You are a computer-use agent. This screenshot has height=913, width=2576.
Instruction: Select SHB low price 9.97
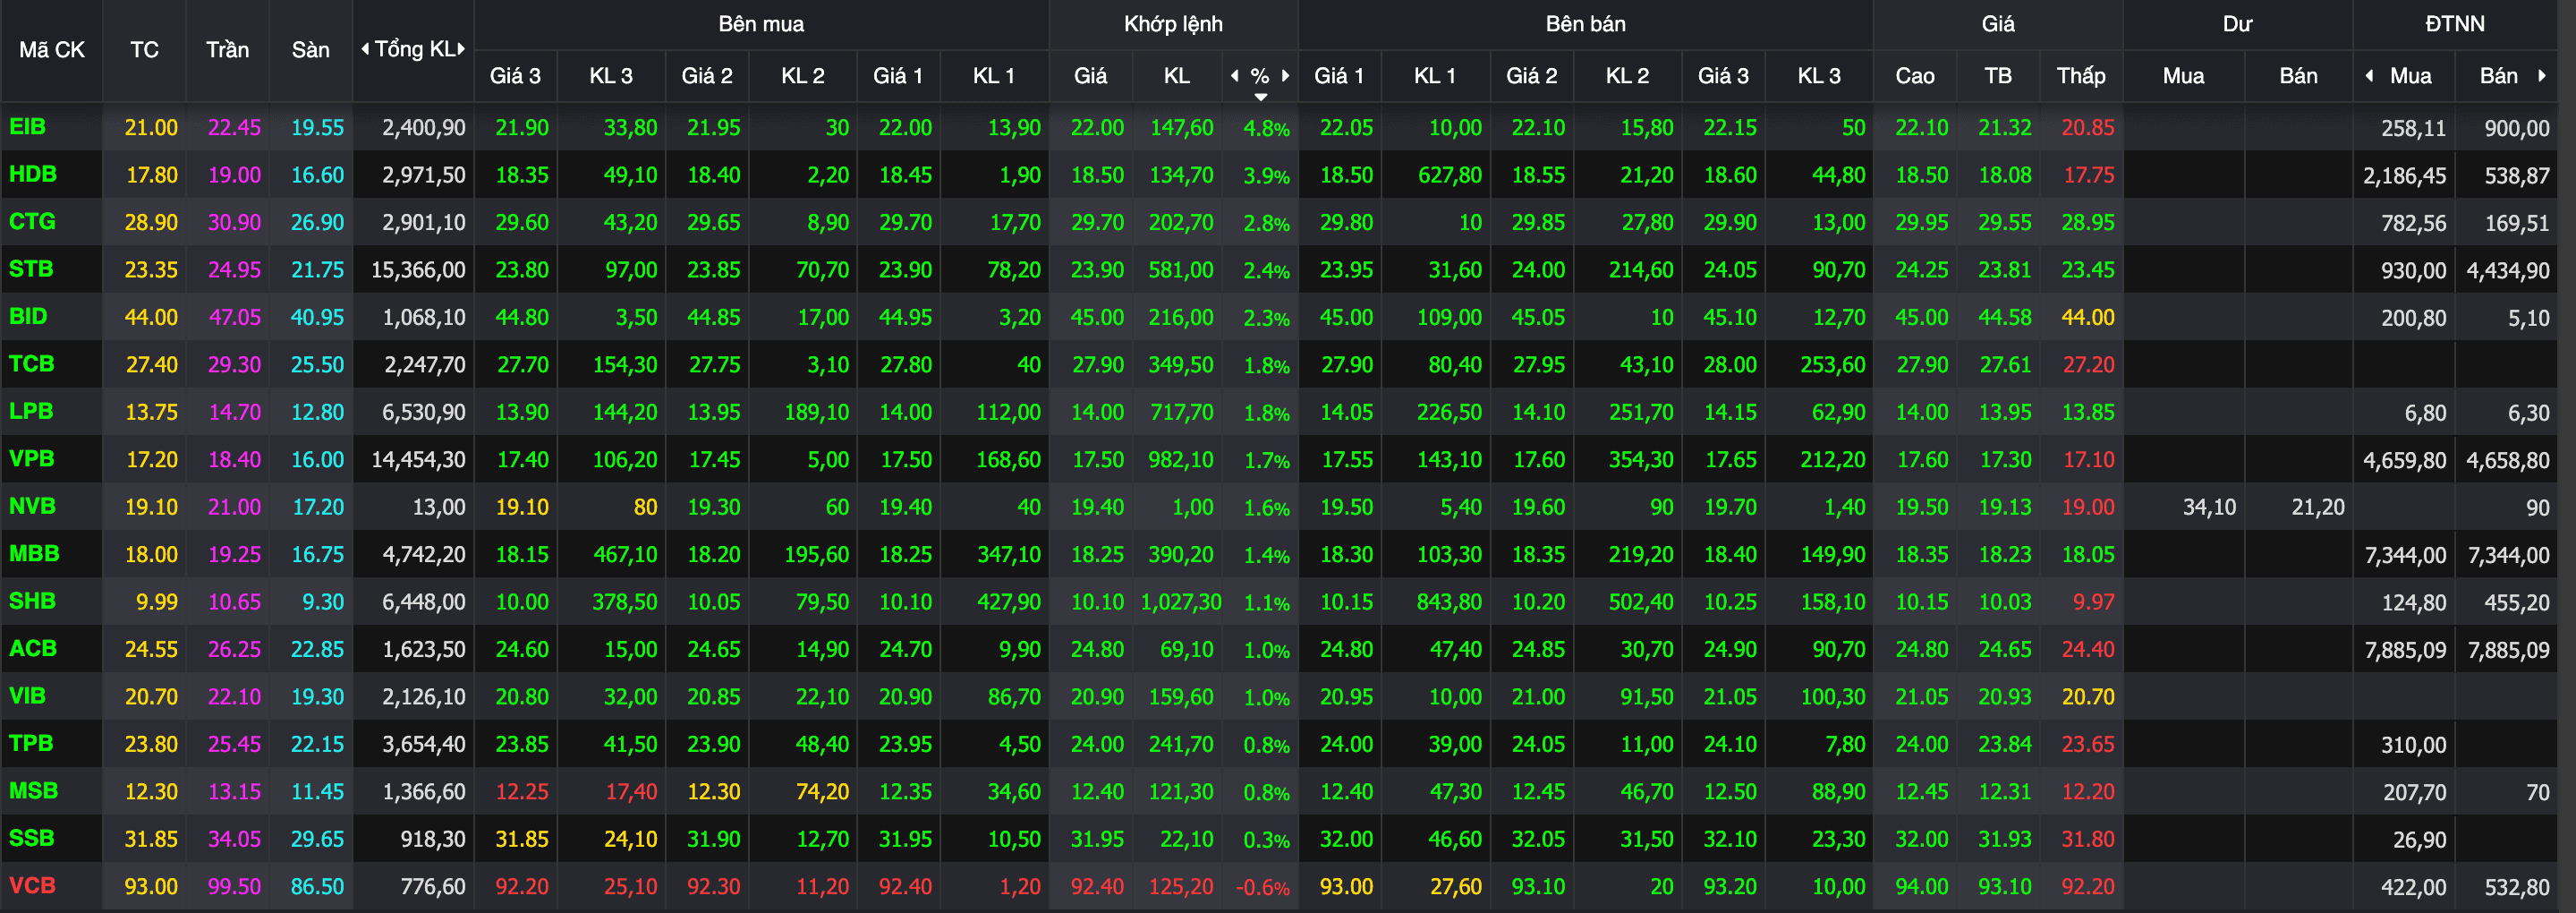point(2093,602)
